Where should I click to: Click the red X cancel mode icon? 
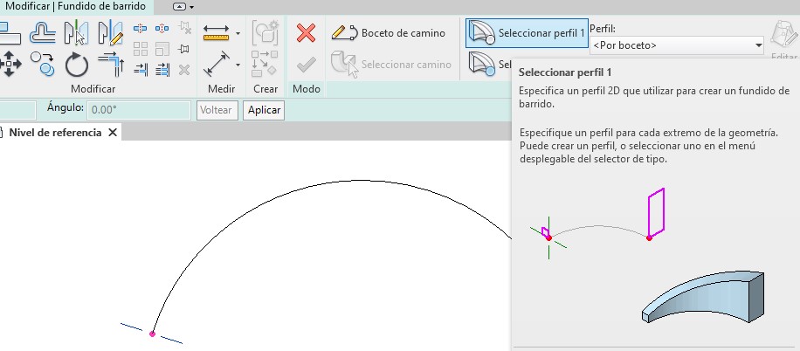click(x=306, y=34)
